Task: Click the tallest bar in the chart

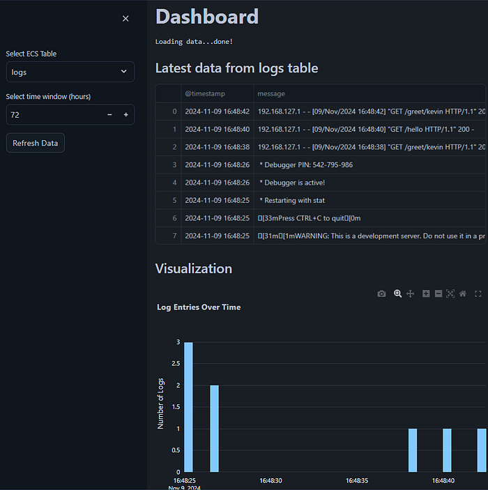Action: 188,406
